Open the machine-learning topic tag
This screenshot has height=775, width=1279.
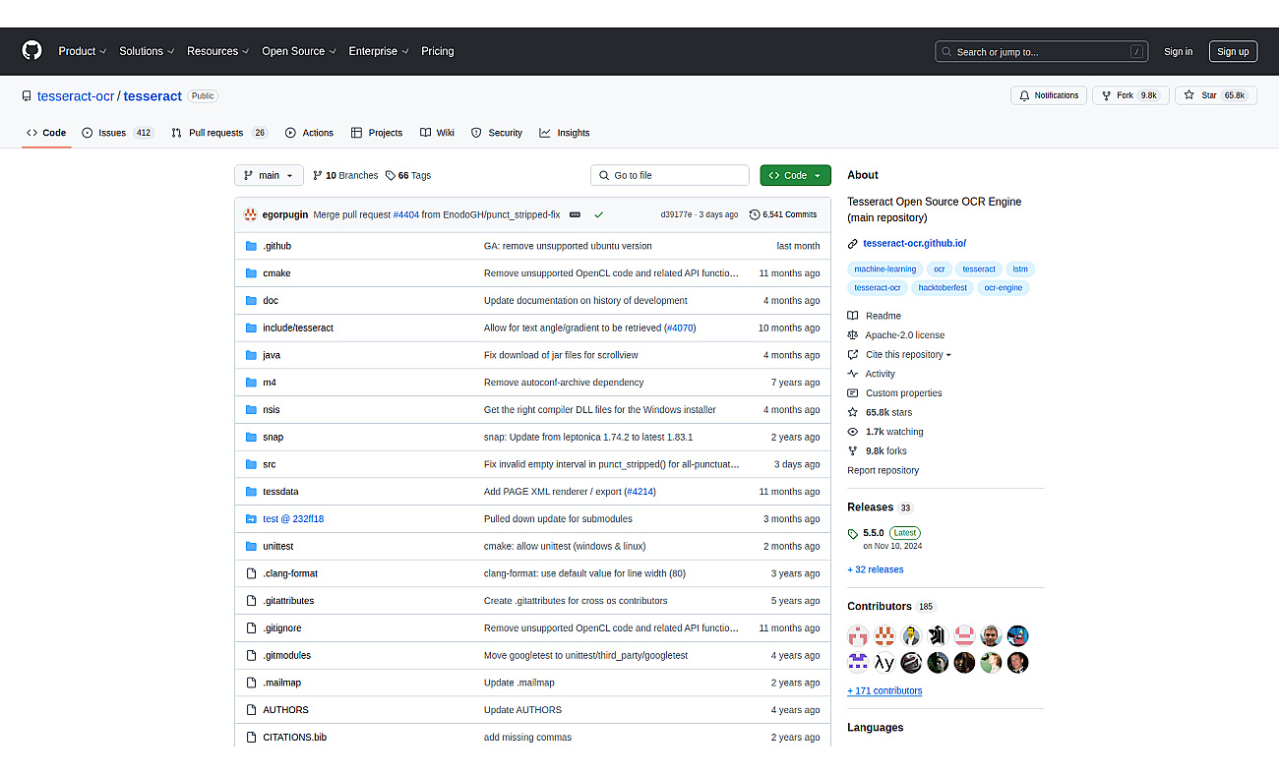(x=885, y=268)
